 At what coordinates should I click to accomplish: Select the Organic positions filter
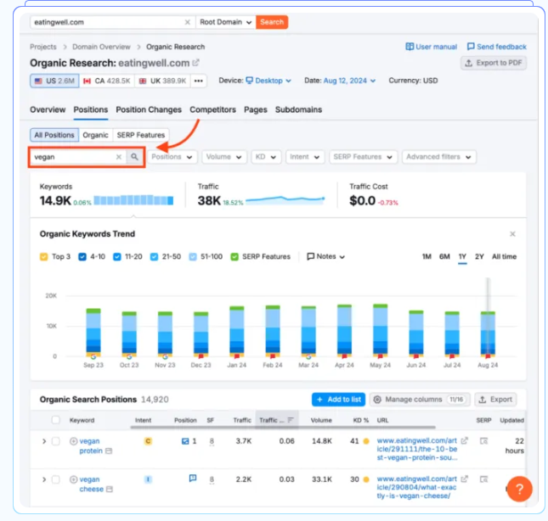(x=95, y=135)
